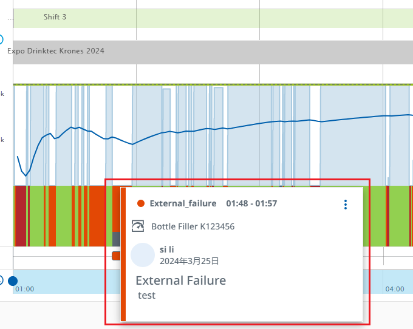Click the External Failure heading
Viewport: 413px width, 329px height.
[180, 280]
